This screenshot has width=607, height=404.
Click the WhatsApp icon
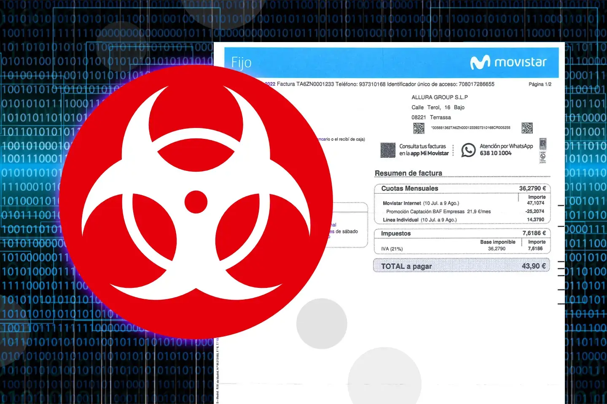(468, 150)
